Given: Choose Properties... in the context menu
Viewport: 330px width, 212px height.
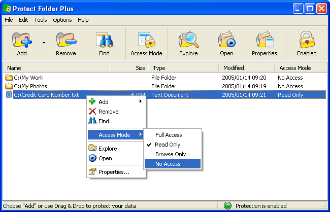Looking at the screenshot, I should (116, 172).
